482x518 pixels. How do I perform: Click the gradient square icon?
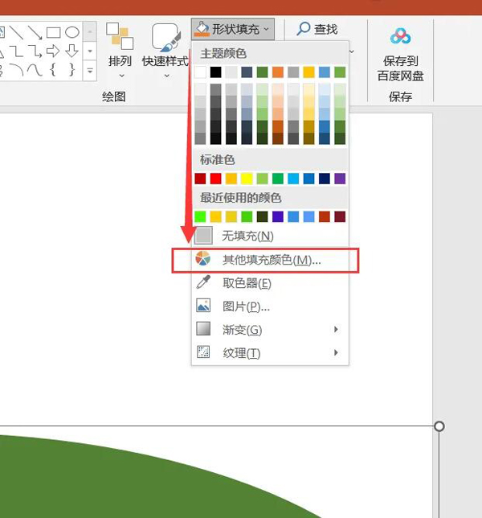[x=203, y=329]
